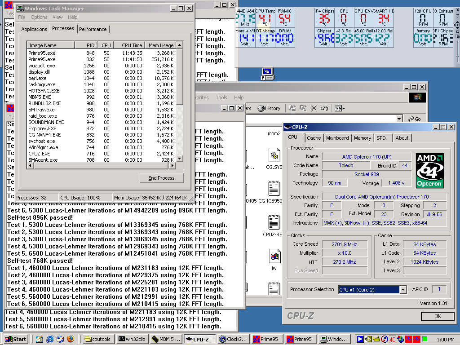The image size is (460, 345).
Task: Switch to cputools taskbar button
Action: click(98, 339)
